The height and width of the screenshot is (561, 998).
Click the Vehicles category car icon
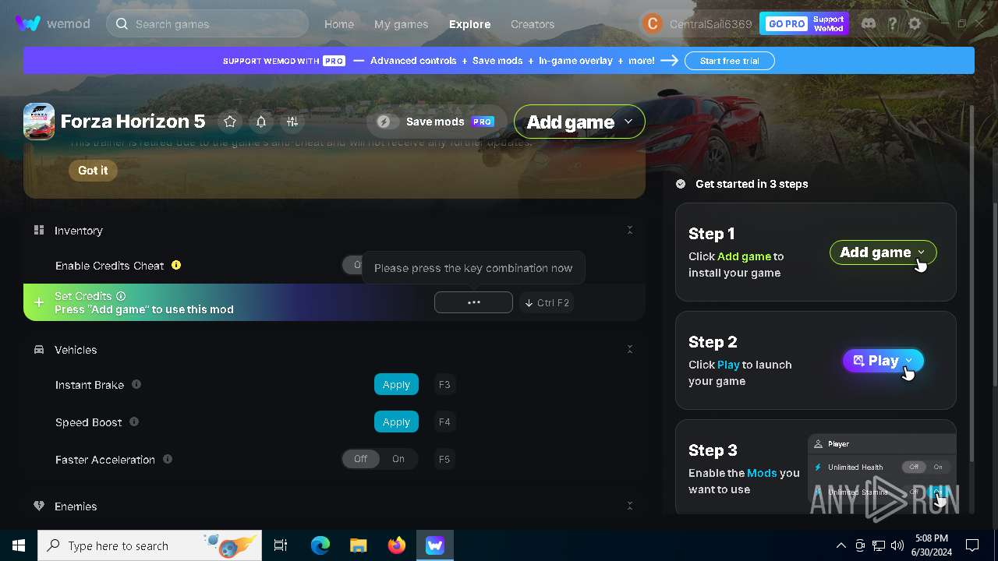click(x=39, y=349)
